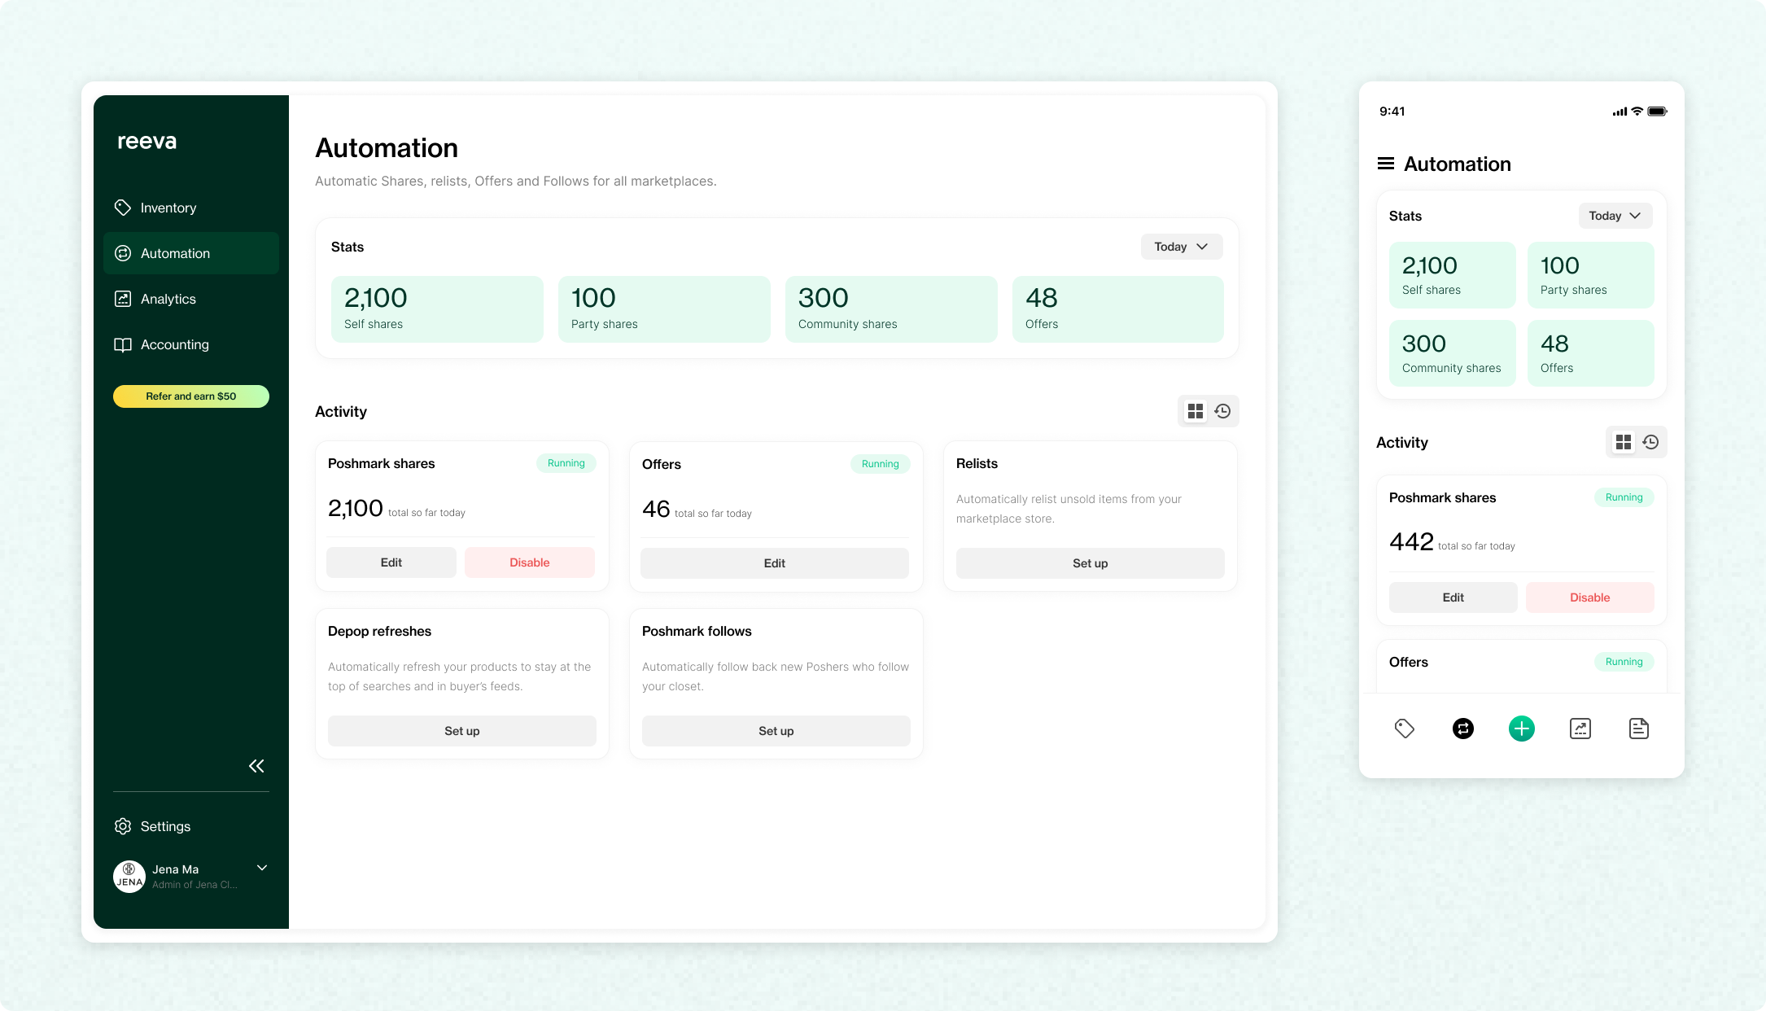Viewport: 1766px width, 1011px height.
Task: Click the desktop 2,100 Self shares stat card
Action: point(437,309)
